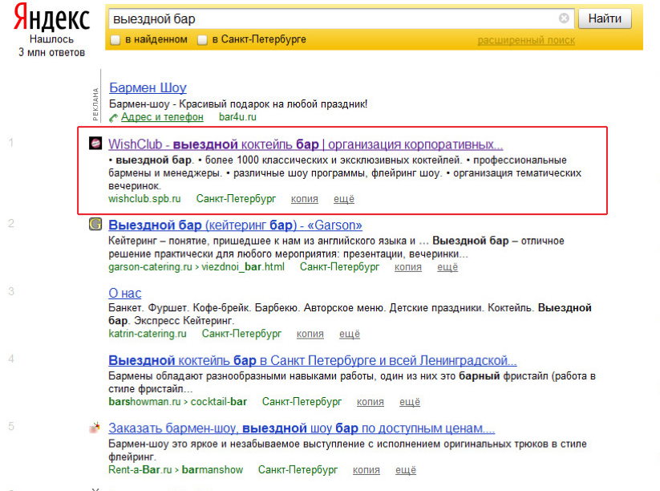Enable the 'в найденном' checkbox
This screenshot has height=491, width=660.
click(115, 40)
